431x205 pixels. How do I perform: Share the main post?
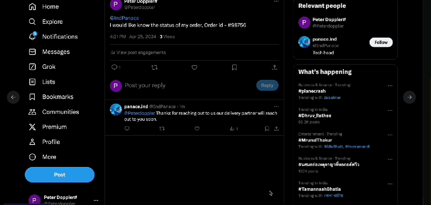(274, 67)
